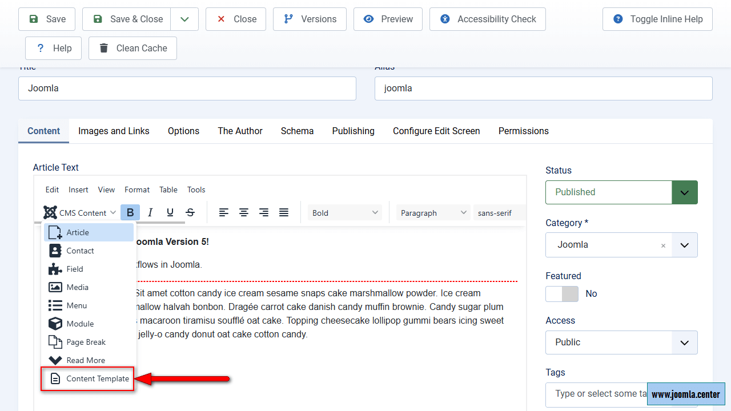The image size is (731, 411).
Task: Click the Joomla logo in CMS Content
Action: [x=50, y=213]
